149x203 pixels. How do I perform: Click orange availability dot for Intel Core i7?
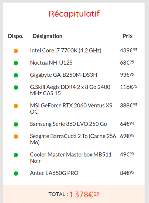[16, 51]
